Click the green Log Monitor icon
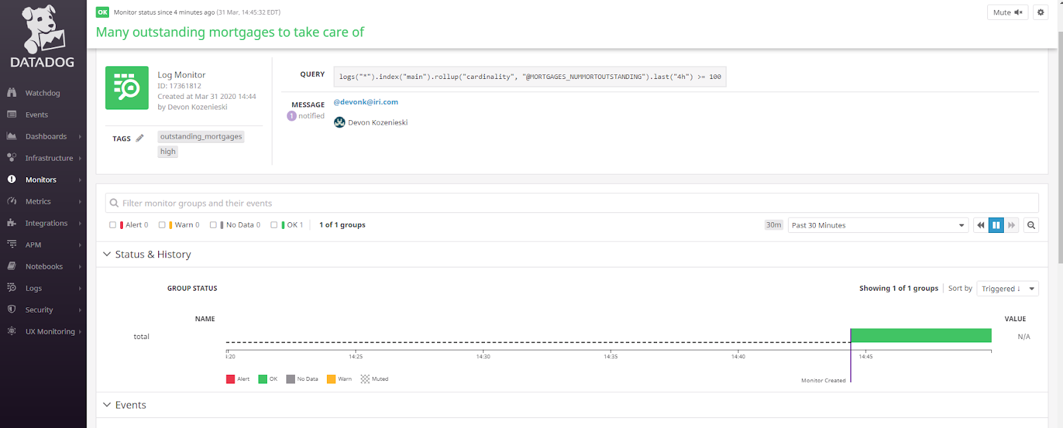This screenshot has height=428, width=1063. [x=127, y=88]
